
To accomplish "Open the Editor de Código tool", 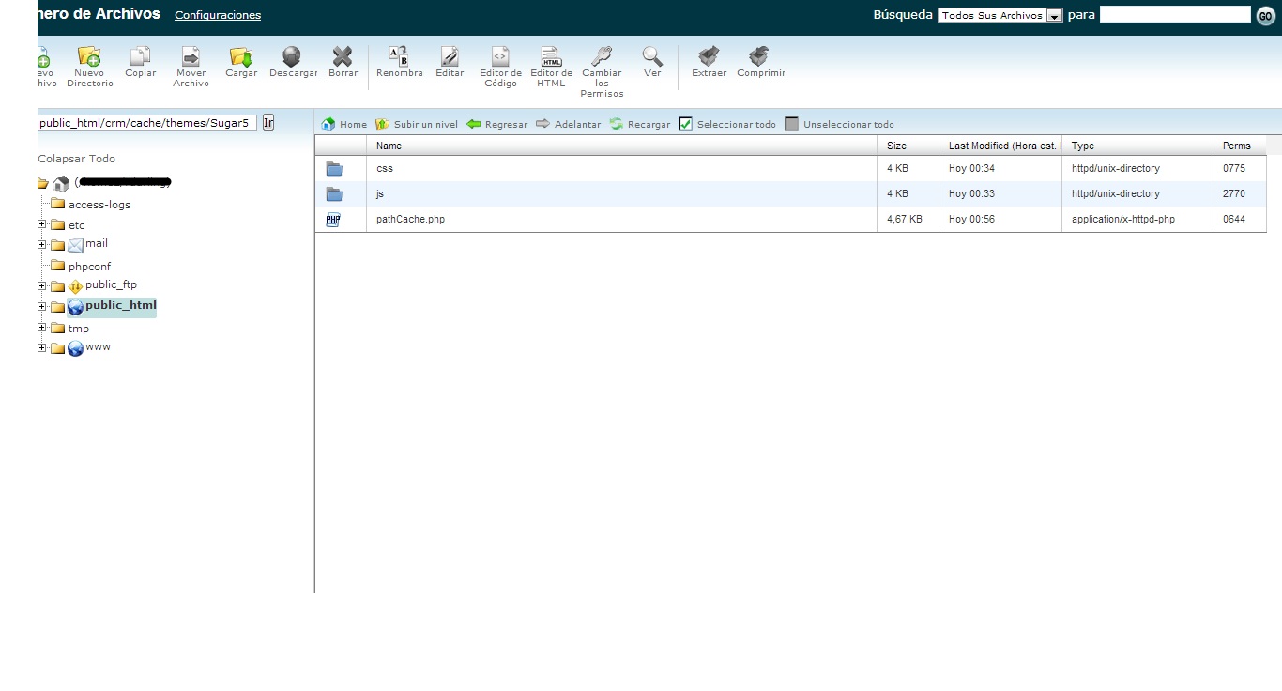I will (x=500, y=57).
